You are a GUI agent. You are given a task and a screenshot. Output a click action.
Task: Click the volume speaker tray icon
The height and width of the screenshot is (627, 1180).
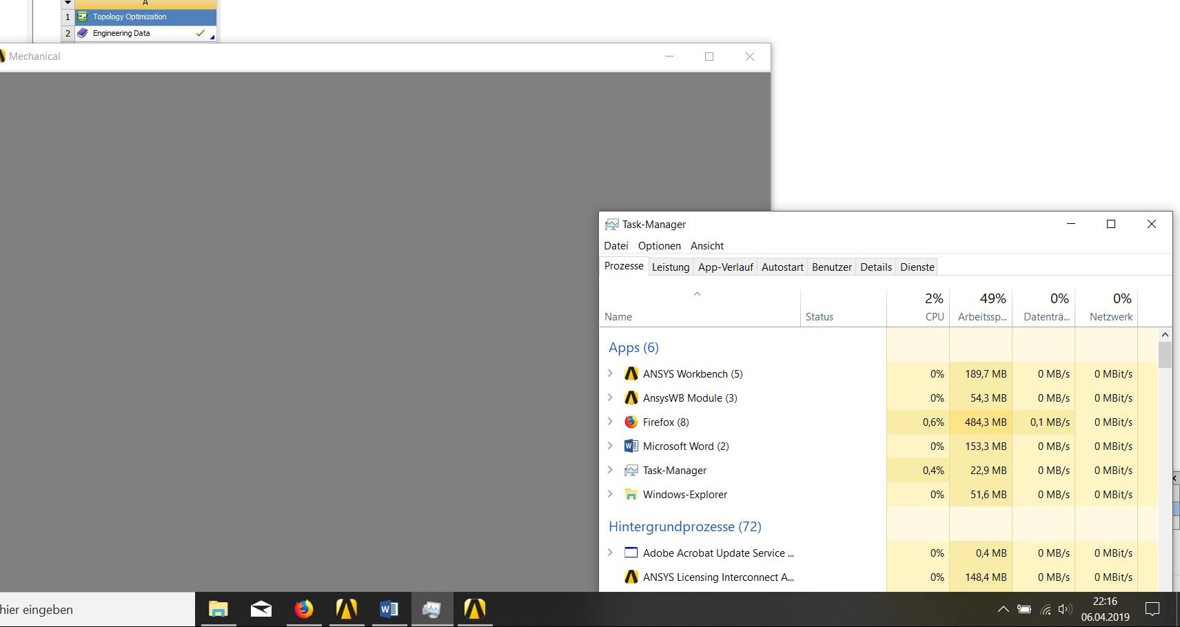[1065, 609]
